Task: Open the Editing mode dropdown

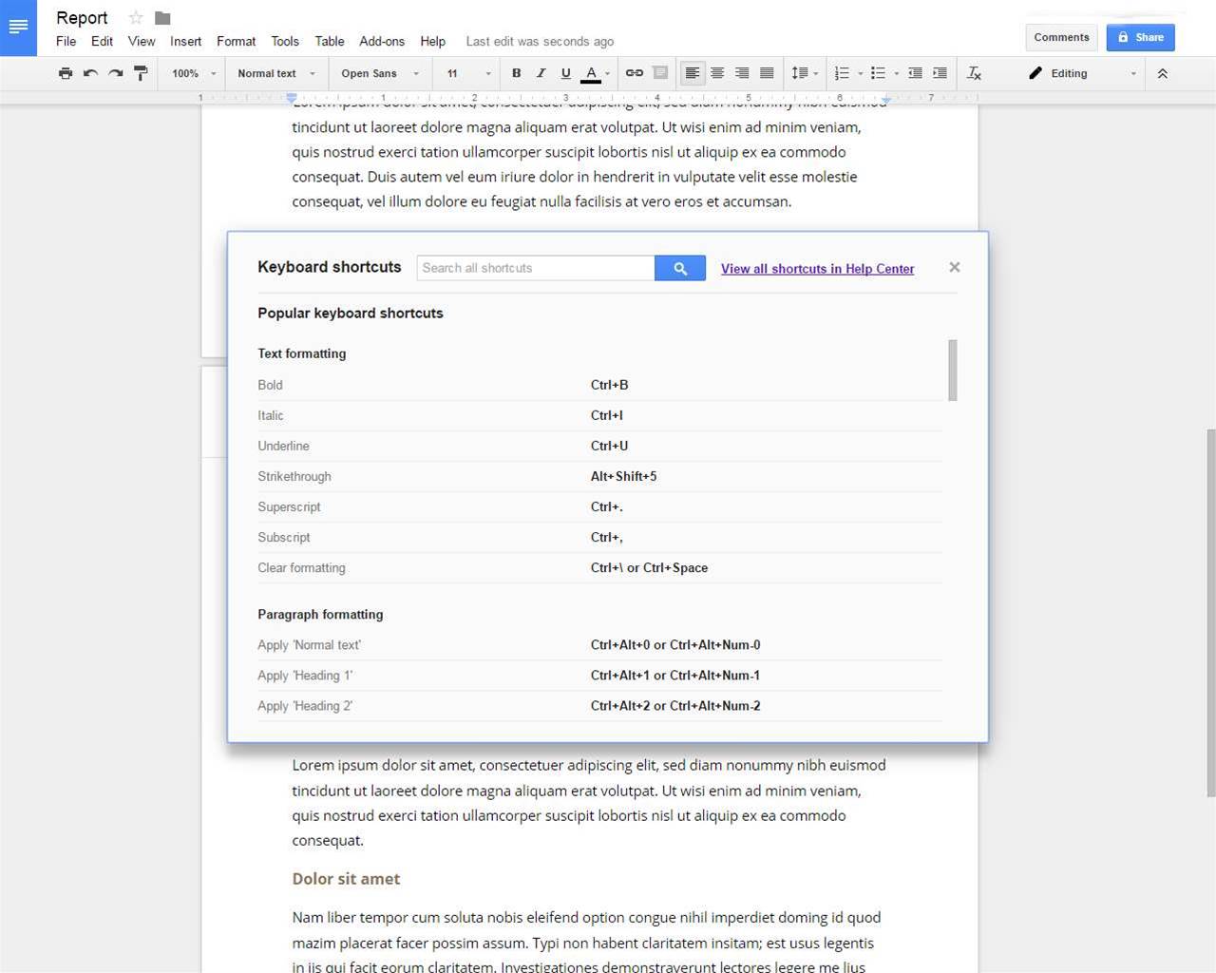Action: click(1082, 73)
